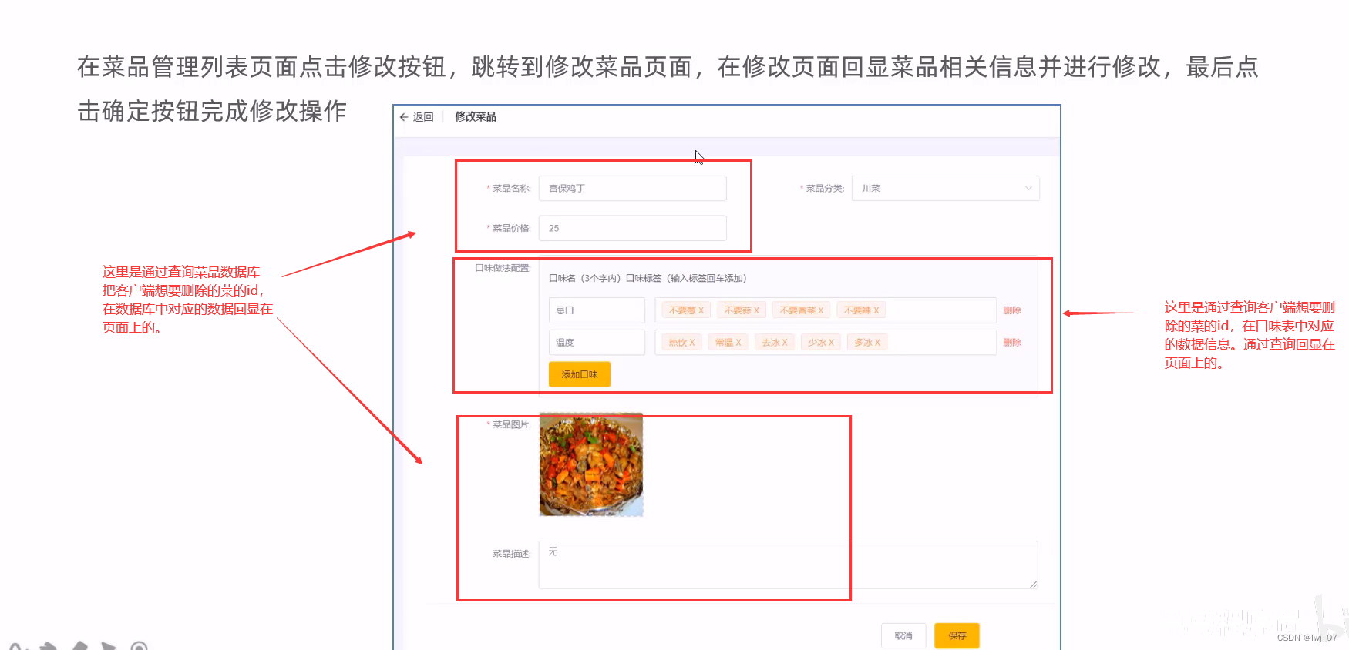
Task: Click the description textarea resize handle
Action: coord(1033,585)
